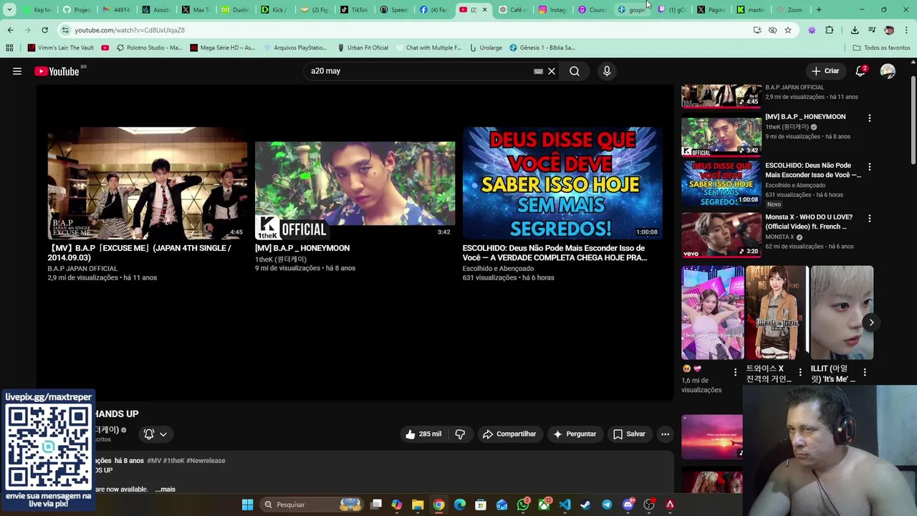Image resolution: width=917 pixels, height=516 pixels.
Task: Reload the YouTube page
Action: point(44,30)
